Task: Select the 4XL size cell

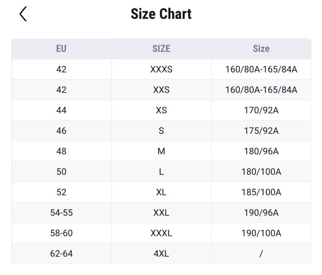Action: [x=161, y=253]
